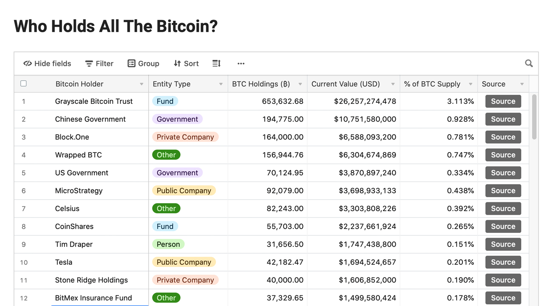This screenshot has width=544, height=306.
Task: Click the vertical scrollbar thumb
Action: click(x=534, y=116)
